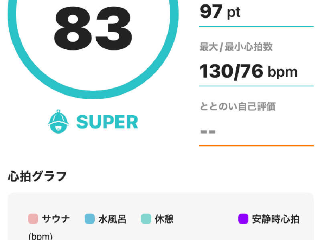Tap the big 83 score number

[93, 28]
